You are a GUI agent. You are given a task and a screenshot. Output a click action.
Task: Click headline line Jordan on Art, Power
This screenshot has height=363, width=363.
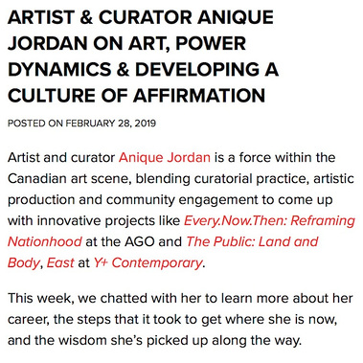tap(126, 43)
